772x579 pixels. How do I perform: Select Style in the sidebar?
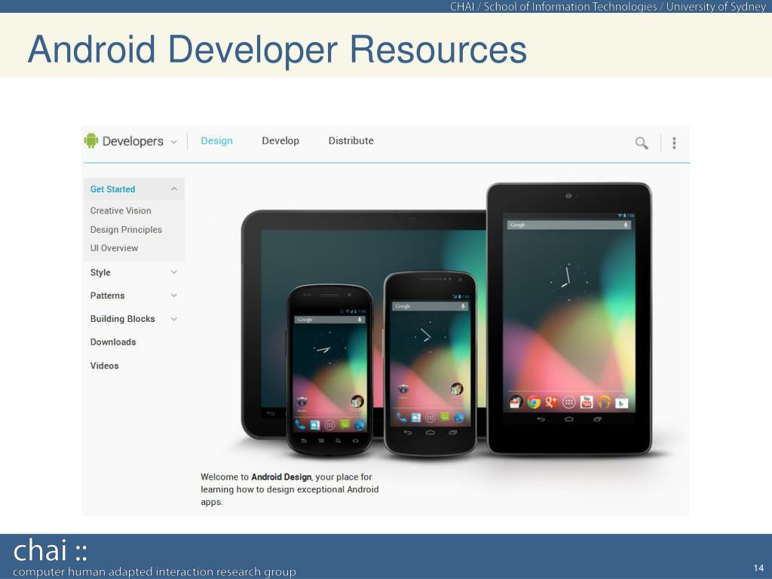[x=100, y=272]
